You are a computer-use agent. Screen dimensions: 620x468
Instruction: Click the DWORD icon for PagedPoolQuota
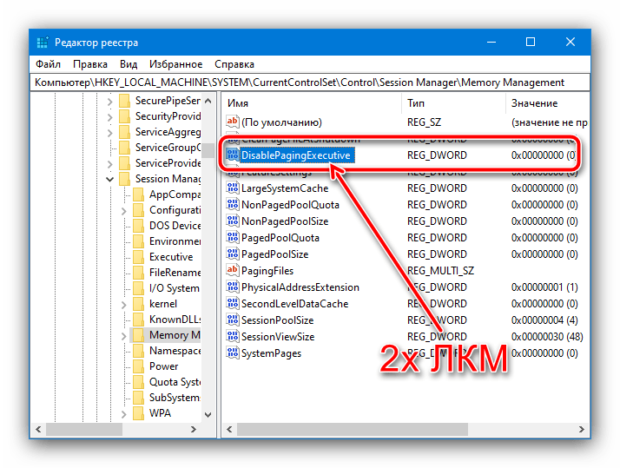pyautogui.click(x=232, y=238)
